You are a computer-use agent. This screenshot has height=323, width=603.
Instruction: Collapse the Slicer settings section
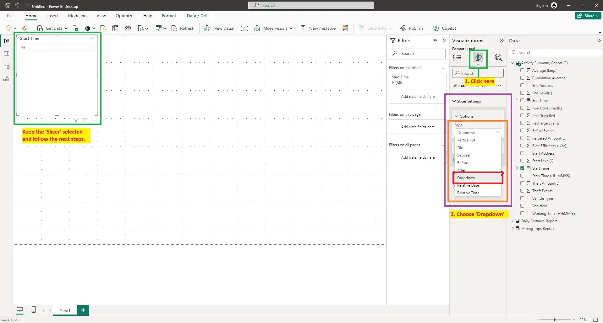click(x=454, y=101)
